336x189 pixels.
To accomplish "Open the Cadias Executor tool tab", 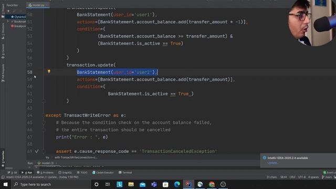I will 103,173.
